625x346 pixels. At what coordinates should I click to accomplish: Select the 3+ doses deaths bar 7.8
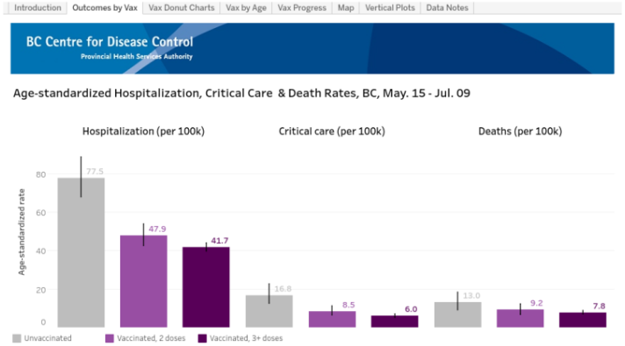click(583, 320)
